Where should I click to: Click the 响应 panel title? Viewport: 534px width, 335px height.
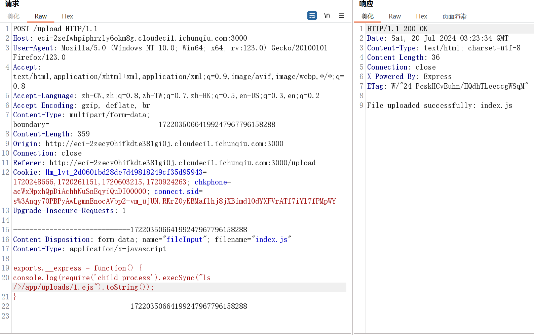(x=366, y=4)
